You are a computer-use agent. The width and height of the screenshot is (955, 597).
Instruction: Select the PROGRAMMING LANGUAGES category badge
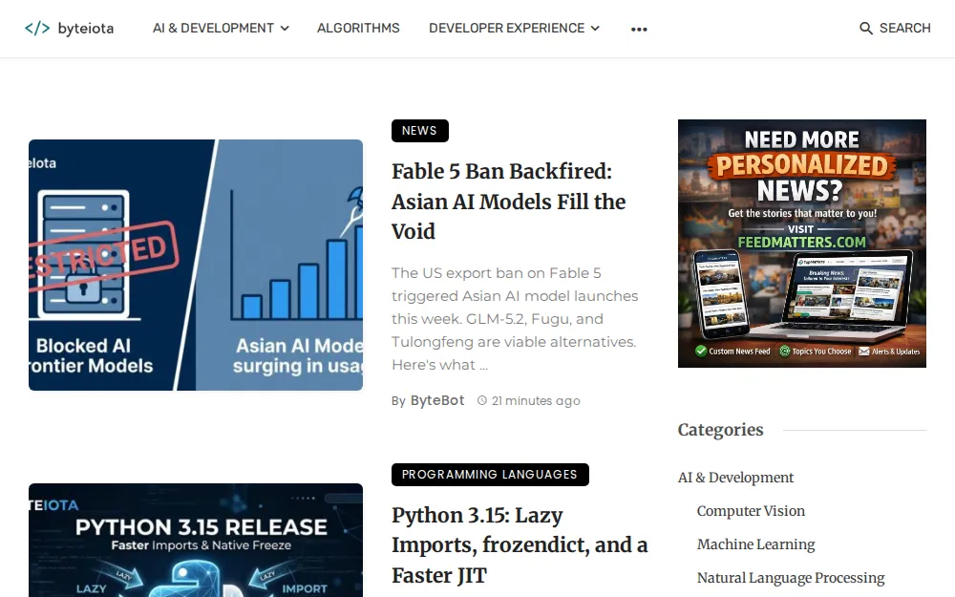point(490,475)
